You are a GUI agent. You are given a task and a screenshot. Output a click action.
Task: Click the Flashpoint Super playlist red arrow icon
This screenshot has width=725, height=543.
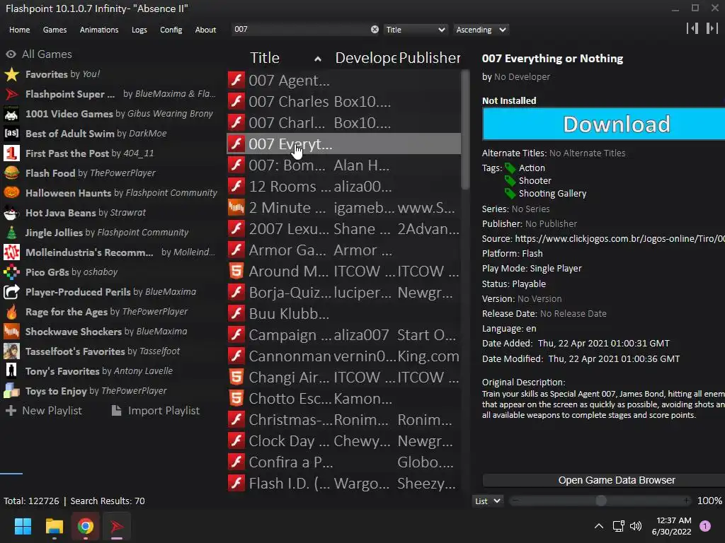11,94
